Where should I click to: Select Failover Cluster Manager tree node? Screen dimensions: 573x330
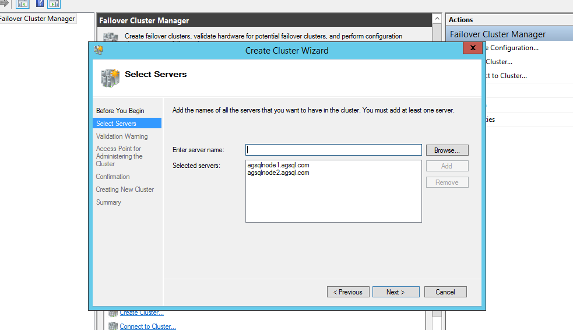37,19
